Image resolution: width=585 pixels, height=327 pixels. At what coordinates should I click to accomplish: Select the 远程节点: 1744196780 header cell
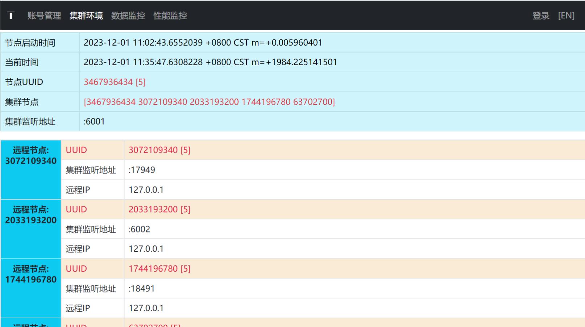point(31,288)
